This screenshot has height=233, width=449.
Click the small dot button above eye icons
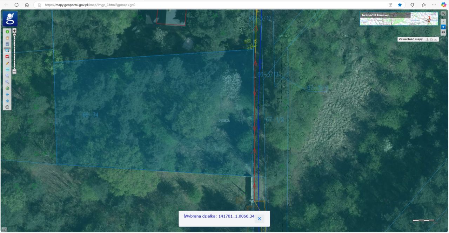tap(443, 22)
